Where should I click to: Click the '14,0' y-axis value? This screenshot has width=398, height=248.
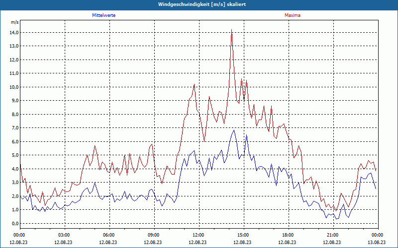14,32
